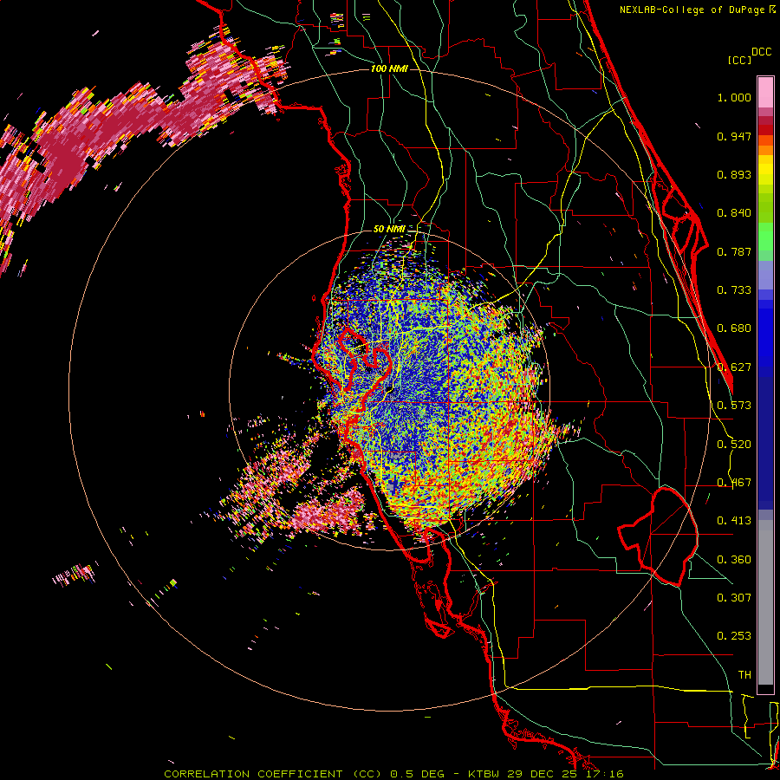Click the [CC] units label
Viewport: 780px width, 780px height.
tap(739, 60)
